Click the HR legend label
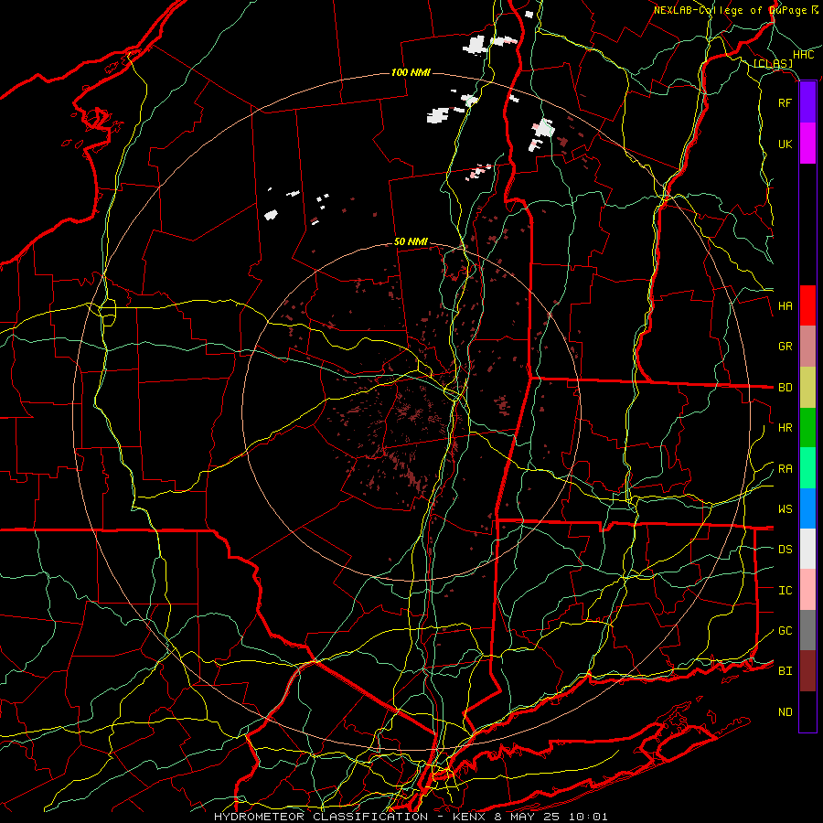The height and width of the screenshot is (823, 823). click(x=785, y=428)
